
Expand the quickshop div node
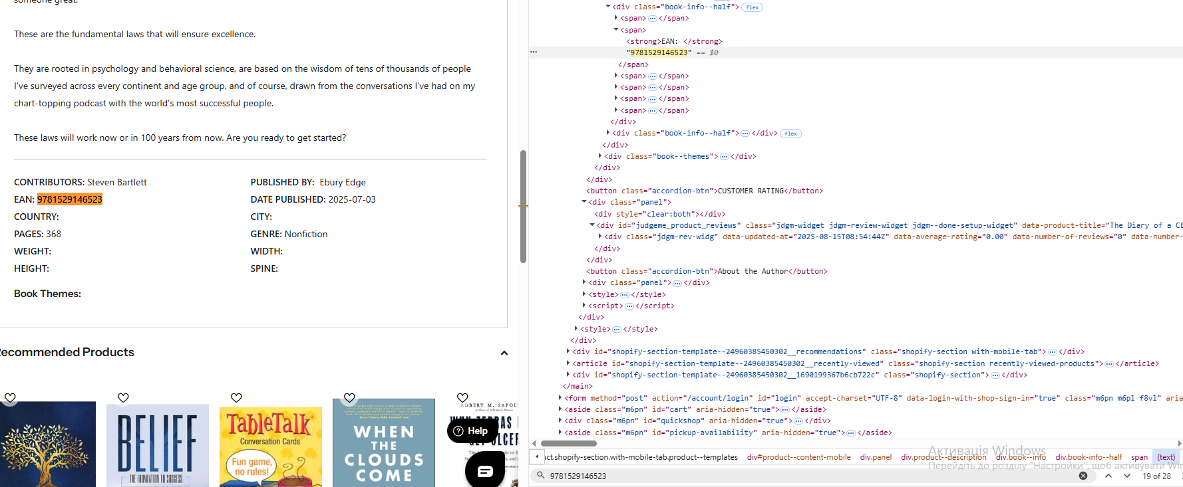tap(560, 421)
